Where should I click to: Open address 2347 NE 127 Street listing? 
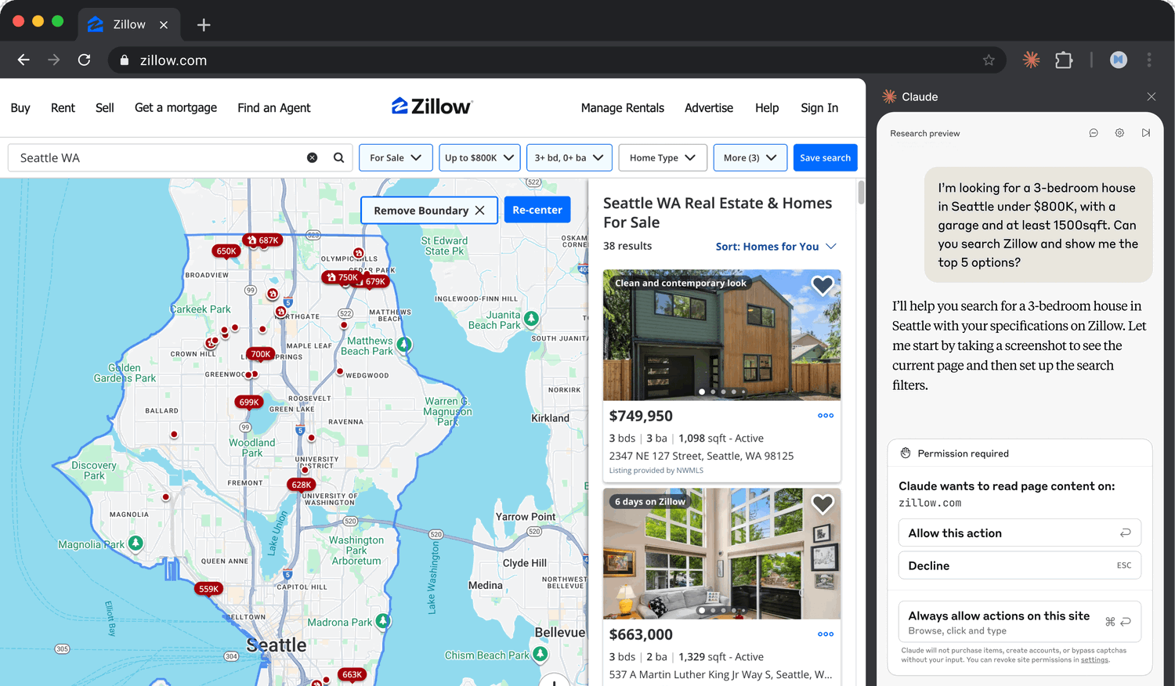(x=701, y=456)
